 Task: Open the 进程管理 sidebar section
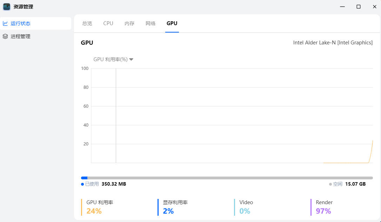coord(20,36)
